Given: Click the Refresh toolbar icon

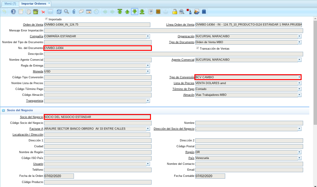Looking at the screenshot, I should coord(59,12).
